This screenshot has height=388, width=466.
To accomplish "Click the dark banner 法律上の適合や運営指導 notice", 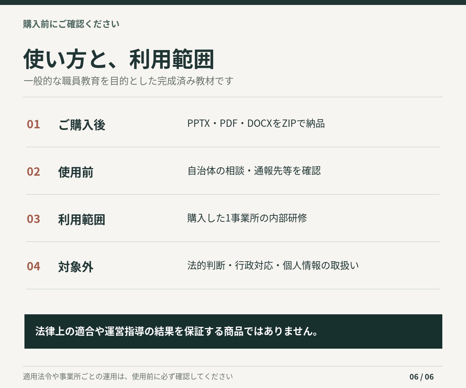I will [233, 331].
